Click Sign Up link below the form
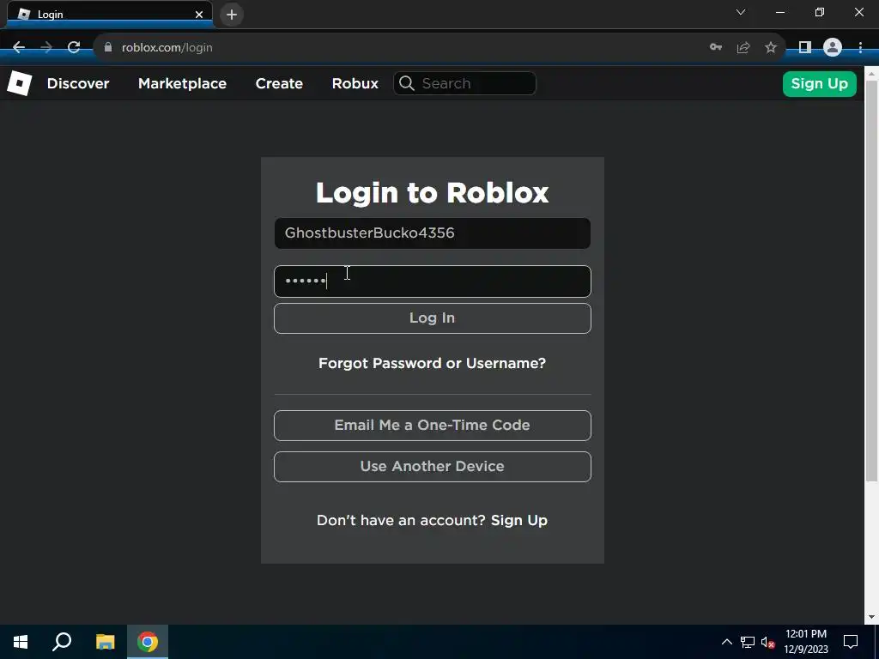Screen dimensions: 879x659 [519, 521]
